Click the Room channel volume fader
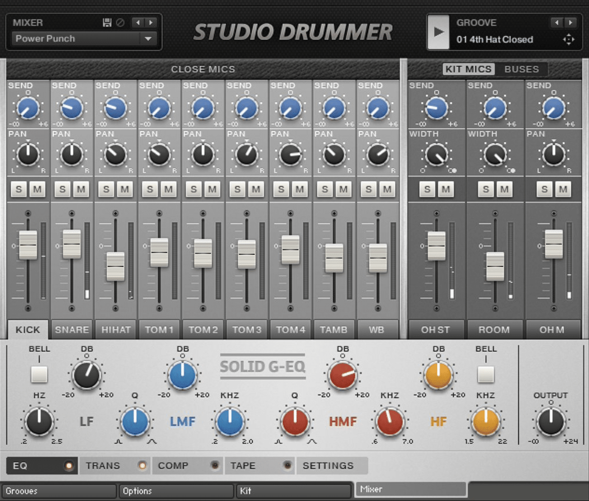This screenshot has height=501, width=589. click(495, 266)
